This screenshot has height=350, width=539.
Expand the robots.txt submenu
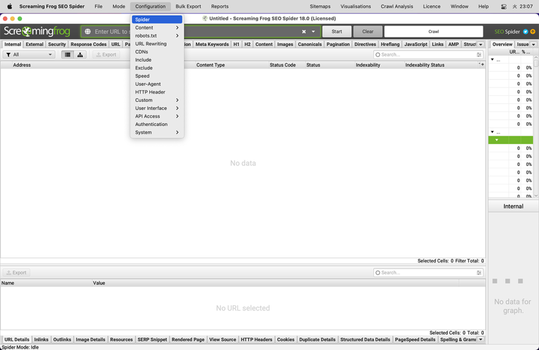157,36
